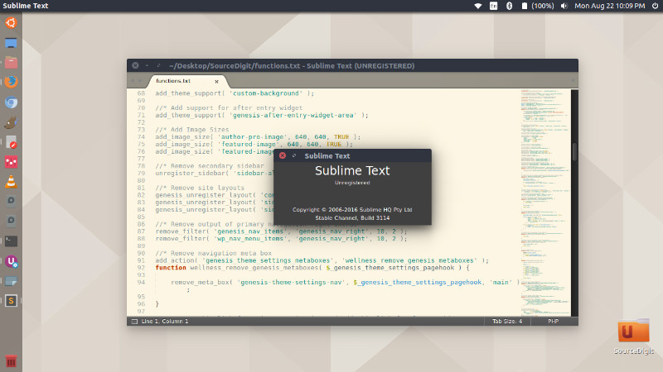Click the Sublime Text top panel title
This screenshot has height=372, width=663.
point(26,6)
